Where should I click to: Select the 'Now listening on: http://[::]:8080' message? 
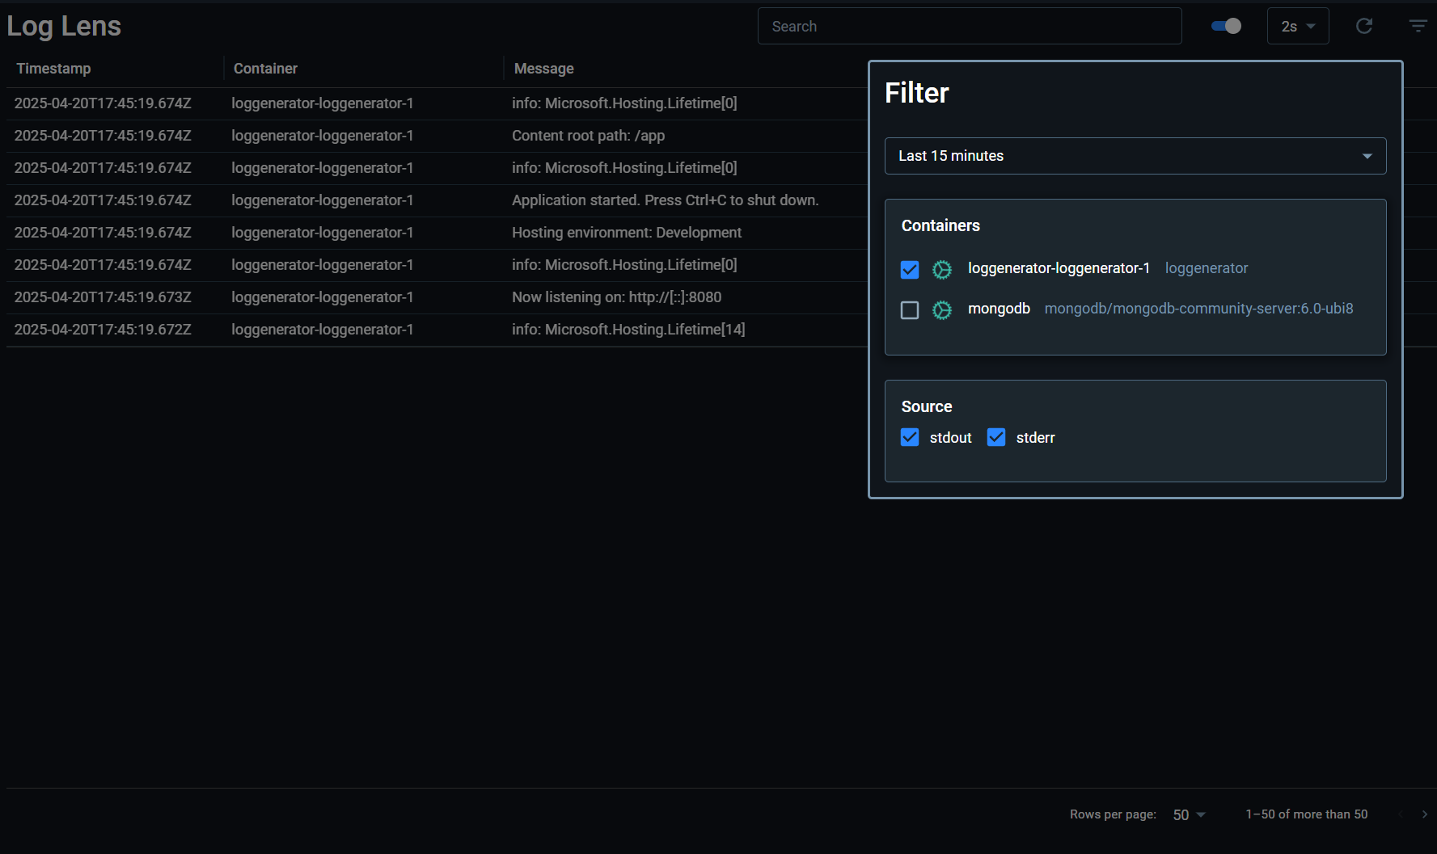pyautogui.click(x=616, y=297)
